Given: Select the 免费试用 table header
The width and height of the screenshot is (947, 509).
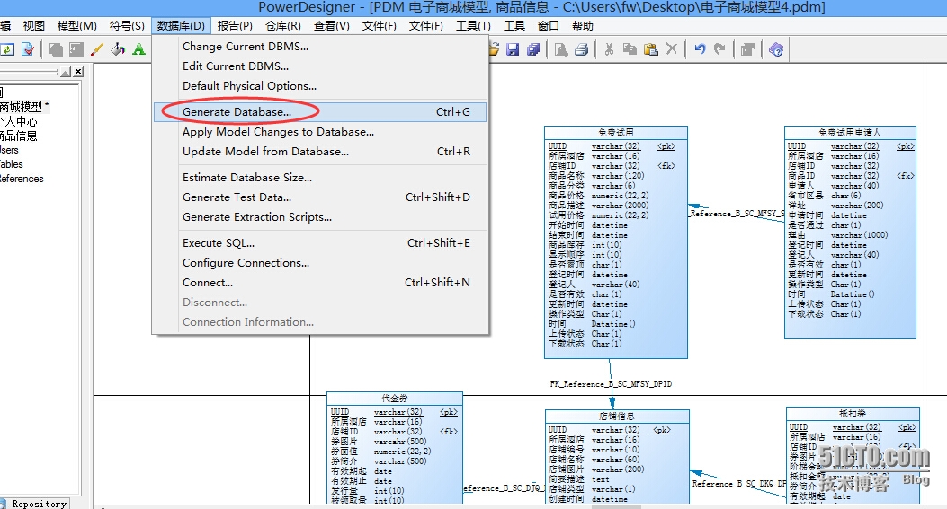Looking at the screenshot, I should [616, 133].
